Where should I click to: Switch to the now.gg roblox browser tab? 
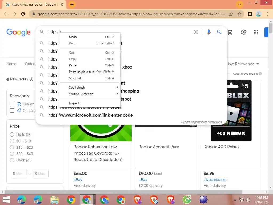(34, 5)
